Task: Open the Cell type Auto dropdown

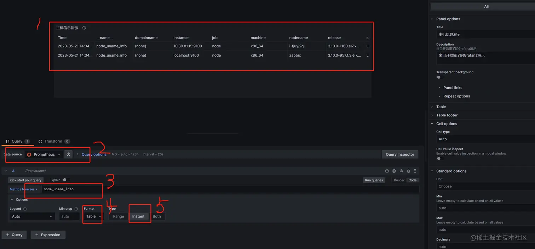Action: coord(485,139)
